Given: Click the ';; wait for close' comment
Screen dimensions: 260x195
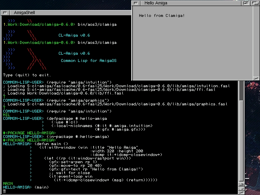Looking at the screenshot, I should click(x=69, y=173).
